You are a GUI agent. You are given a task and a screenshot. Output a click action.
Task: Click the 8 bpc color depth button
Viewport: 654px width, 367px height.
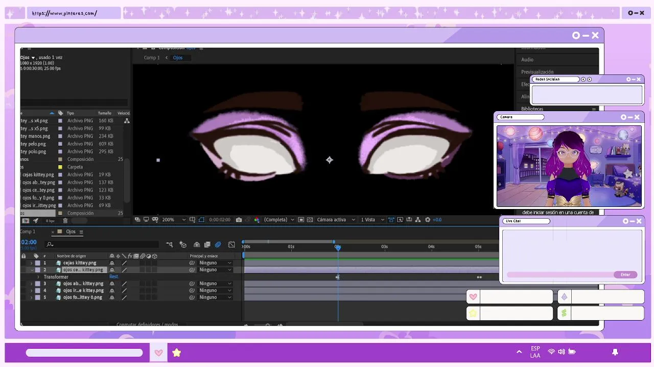click(x=50, y=221)
